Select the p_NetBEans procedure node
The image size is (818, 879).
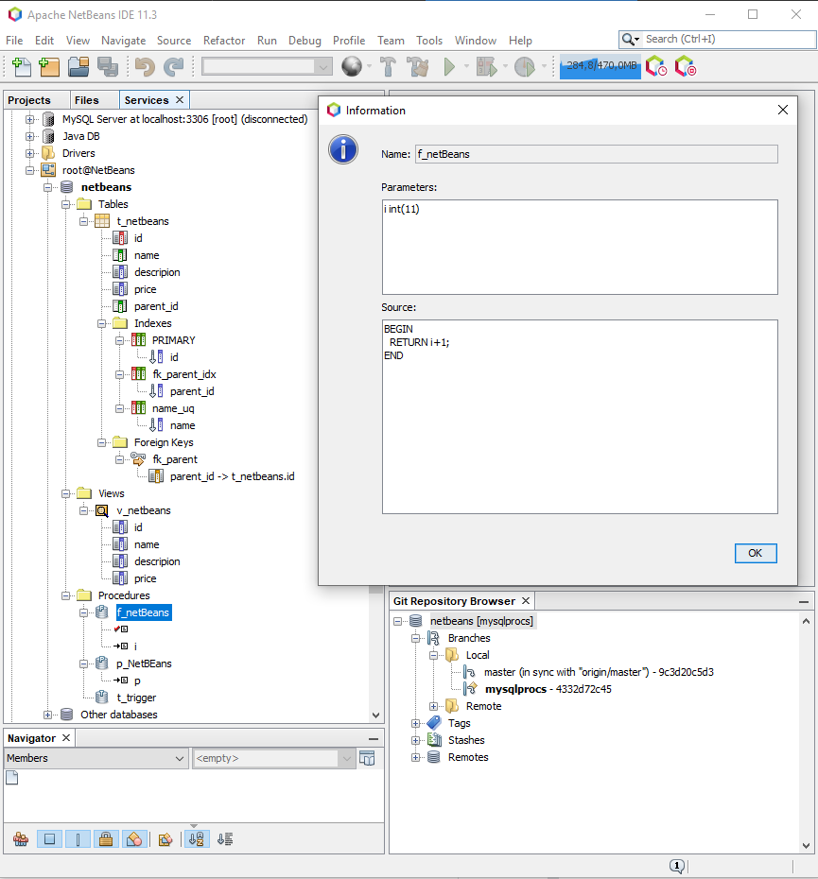click(144, 664)
